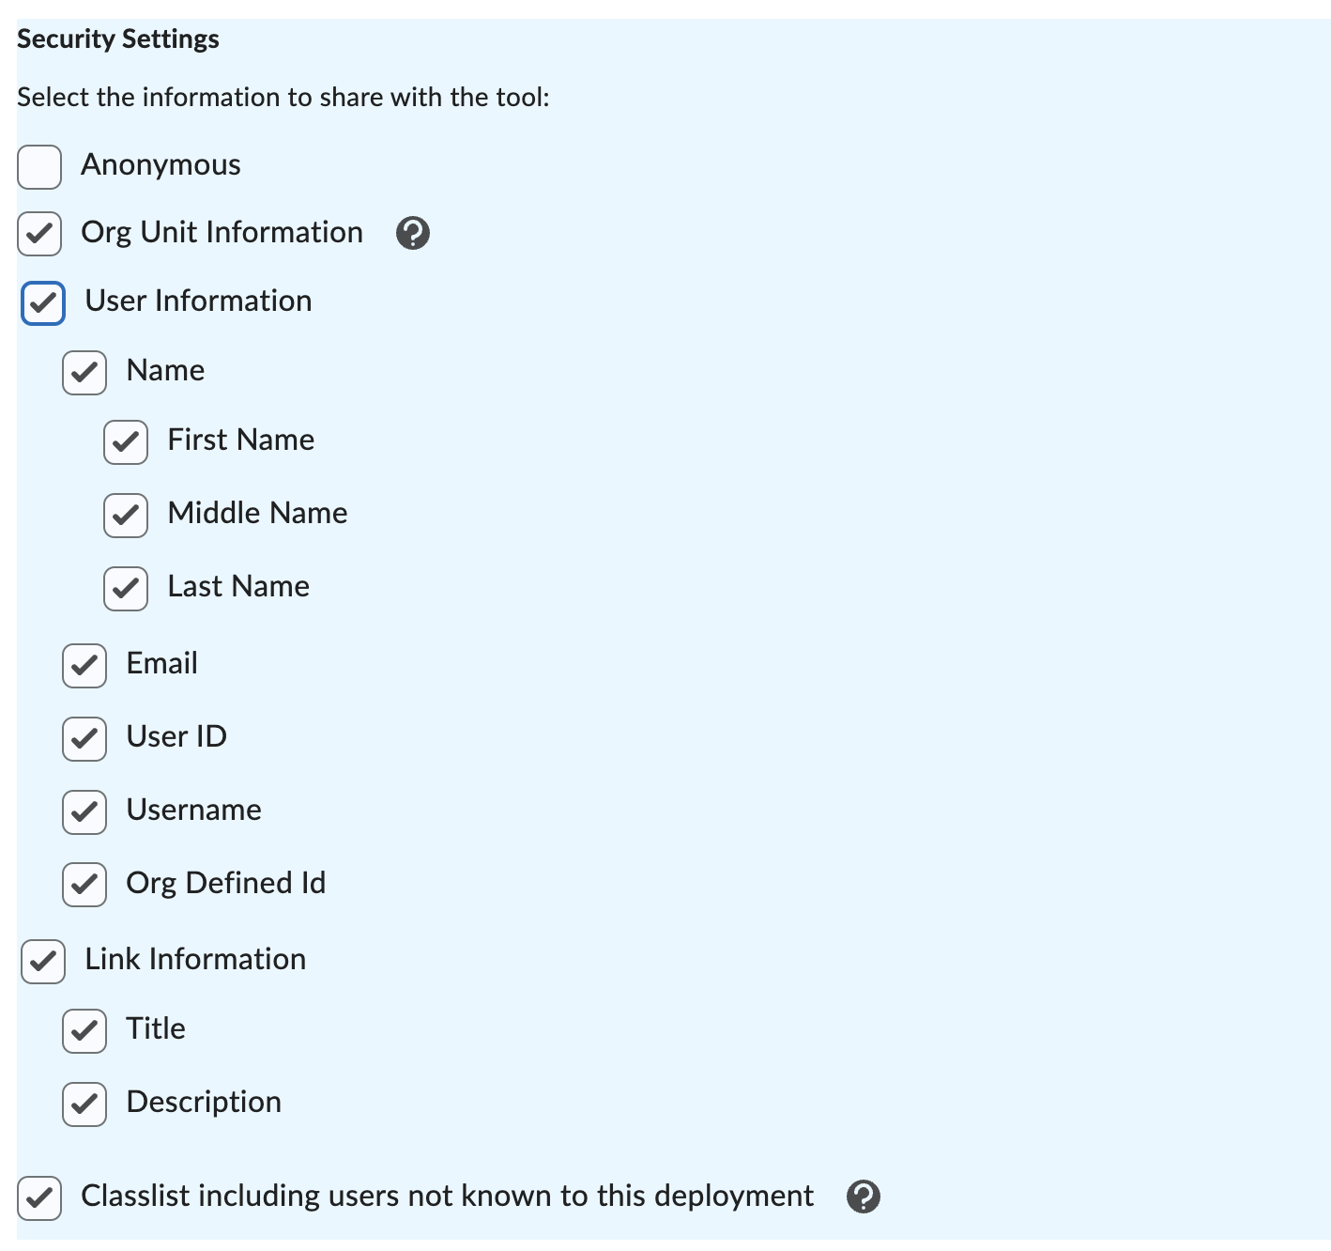Open help icon beside Org Unit Information
The image size is (1331, 1251).
coord(413,233)
